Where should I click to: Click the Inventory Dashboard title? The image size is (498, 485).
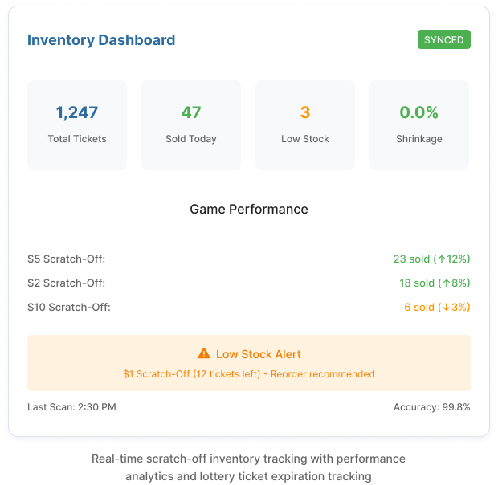coord(101,39)
